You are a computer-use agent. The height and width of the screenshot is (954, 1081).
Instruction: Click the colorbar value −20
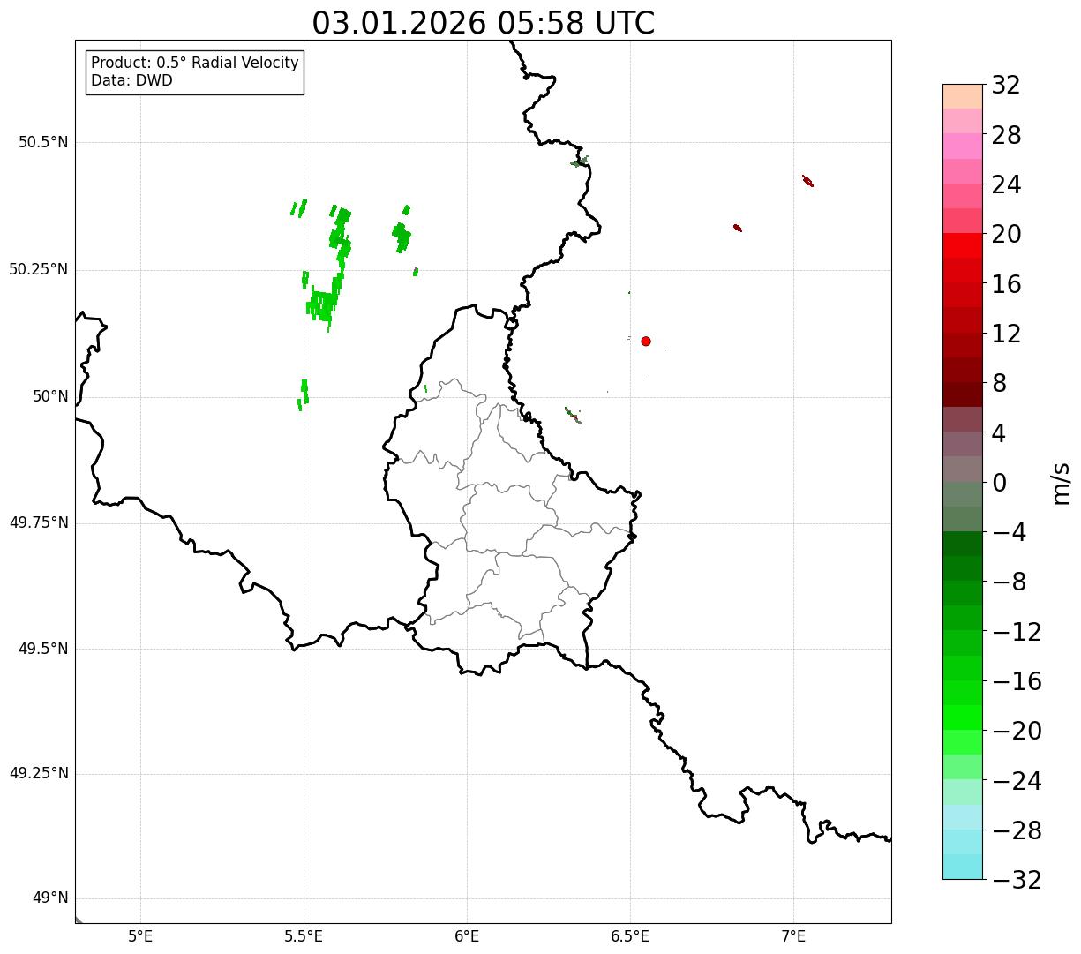[1017, 732]
